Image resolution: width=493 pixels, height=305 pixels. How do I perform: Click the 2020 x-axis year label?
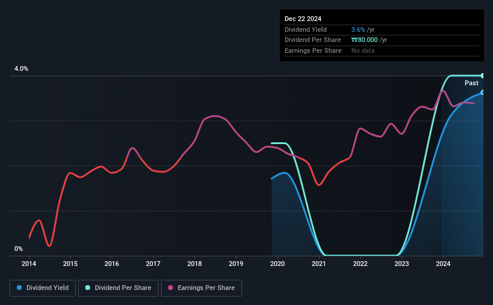tap(277, 264)
